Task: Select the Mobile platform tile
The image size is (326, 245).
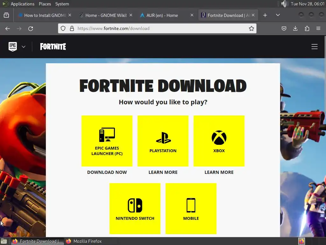Action: [191, 209]
